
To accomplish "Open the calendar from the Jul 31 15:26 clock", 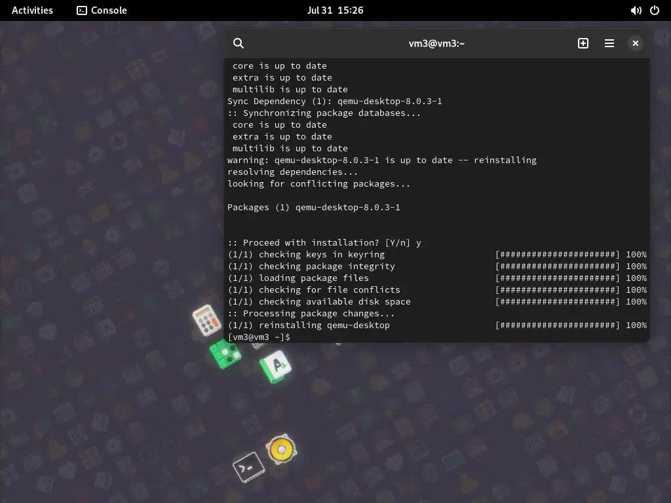I will tap(335, 10).
